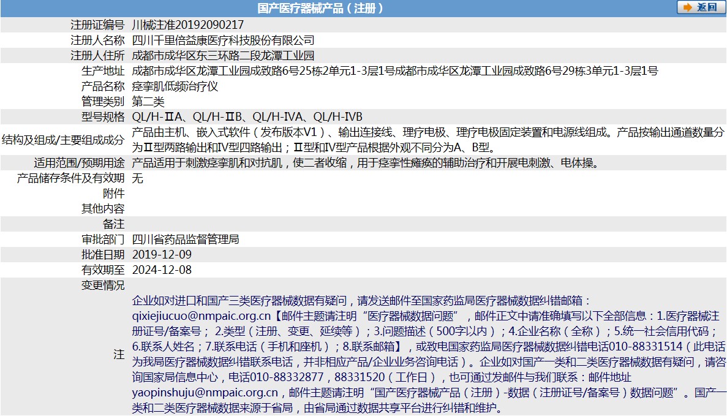This screenshot has width=727, height=416.
Task: Click the label 其他内容
Action: pyautogui.click(x=103, y=209)
